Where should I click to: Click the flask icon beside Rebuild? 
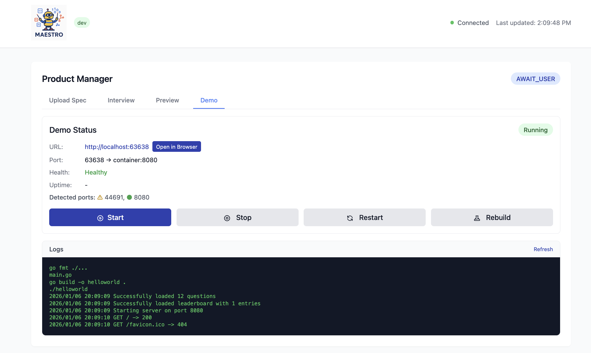(x=477, y=218)
